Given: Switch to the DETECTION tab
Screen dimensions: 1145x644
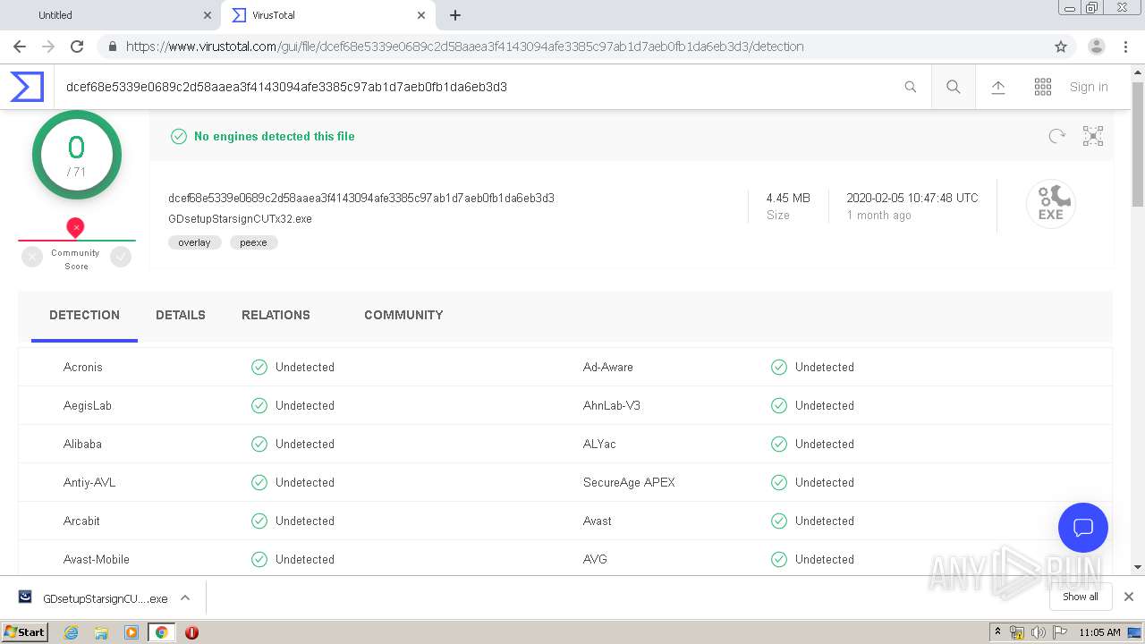Looking at the screenshot, I should click(84, 316).
